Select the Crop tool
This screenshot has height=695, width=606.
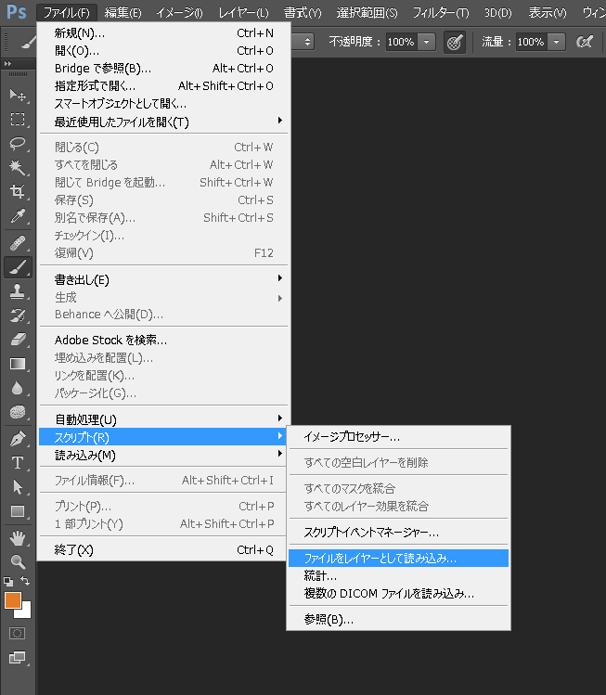click(x=18, y=191)
